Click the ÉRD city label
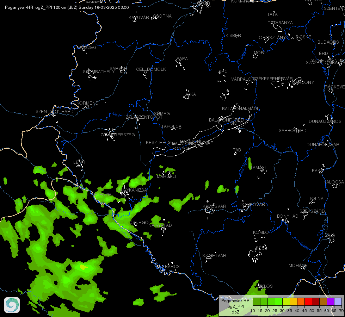 pyautogui.click(x=323, y=54)
